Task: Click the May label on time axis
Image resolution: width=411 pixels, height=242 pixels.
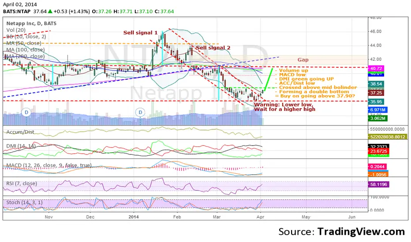Action: coord(306,217)
